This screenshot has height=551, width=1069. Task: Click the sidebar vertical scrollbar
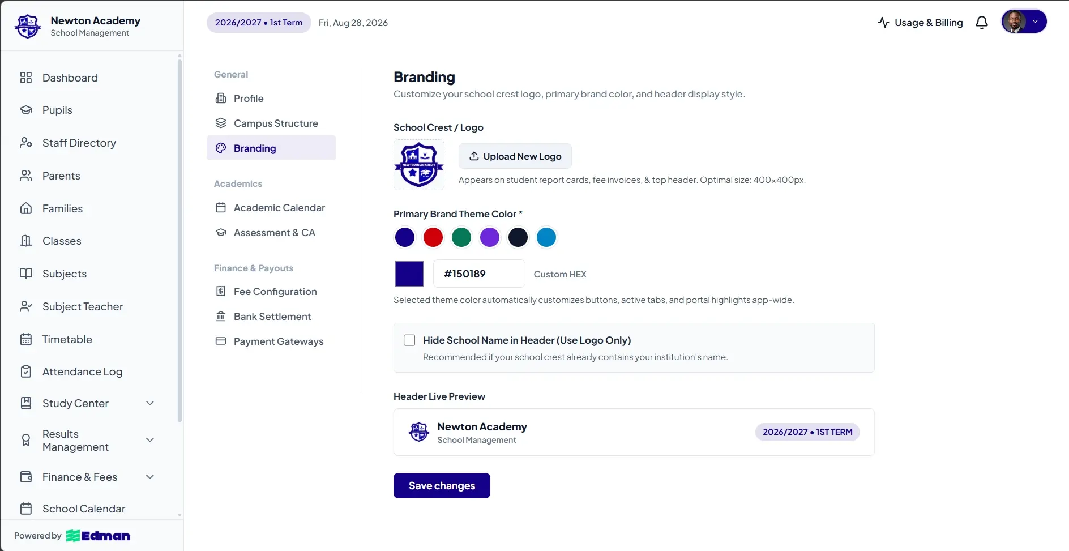[180, 241]
